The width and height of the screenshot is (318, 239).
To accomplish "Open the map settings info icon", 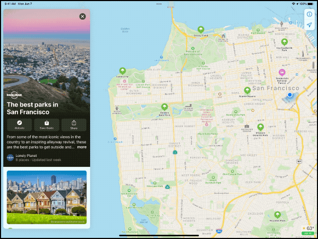I will coord(310,14).
